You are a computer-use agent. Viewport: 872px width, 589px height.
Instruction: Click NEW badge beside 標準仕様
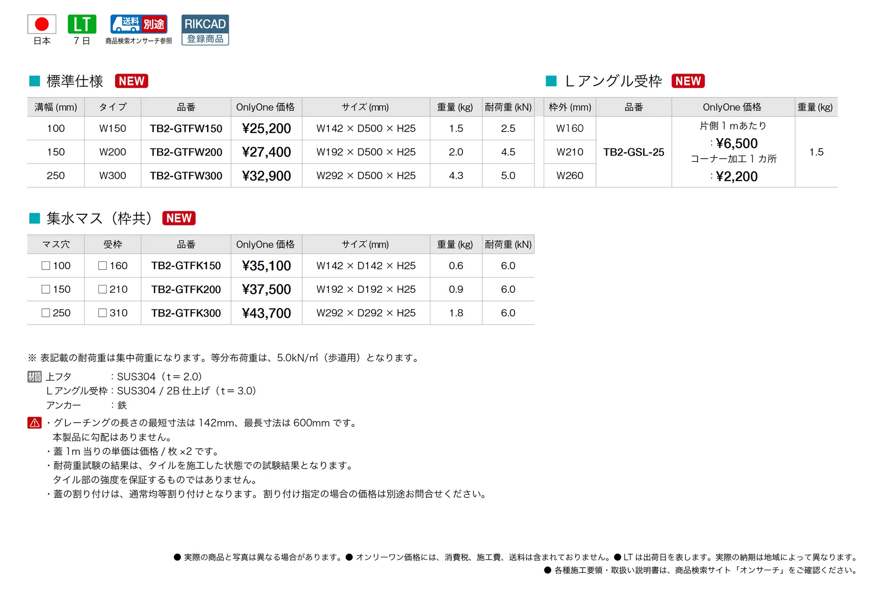(x=132, y=81)
